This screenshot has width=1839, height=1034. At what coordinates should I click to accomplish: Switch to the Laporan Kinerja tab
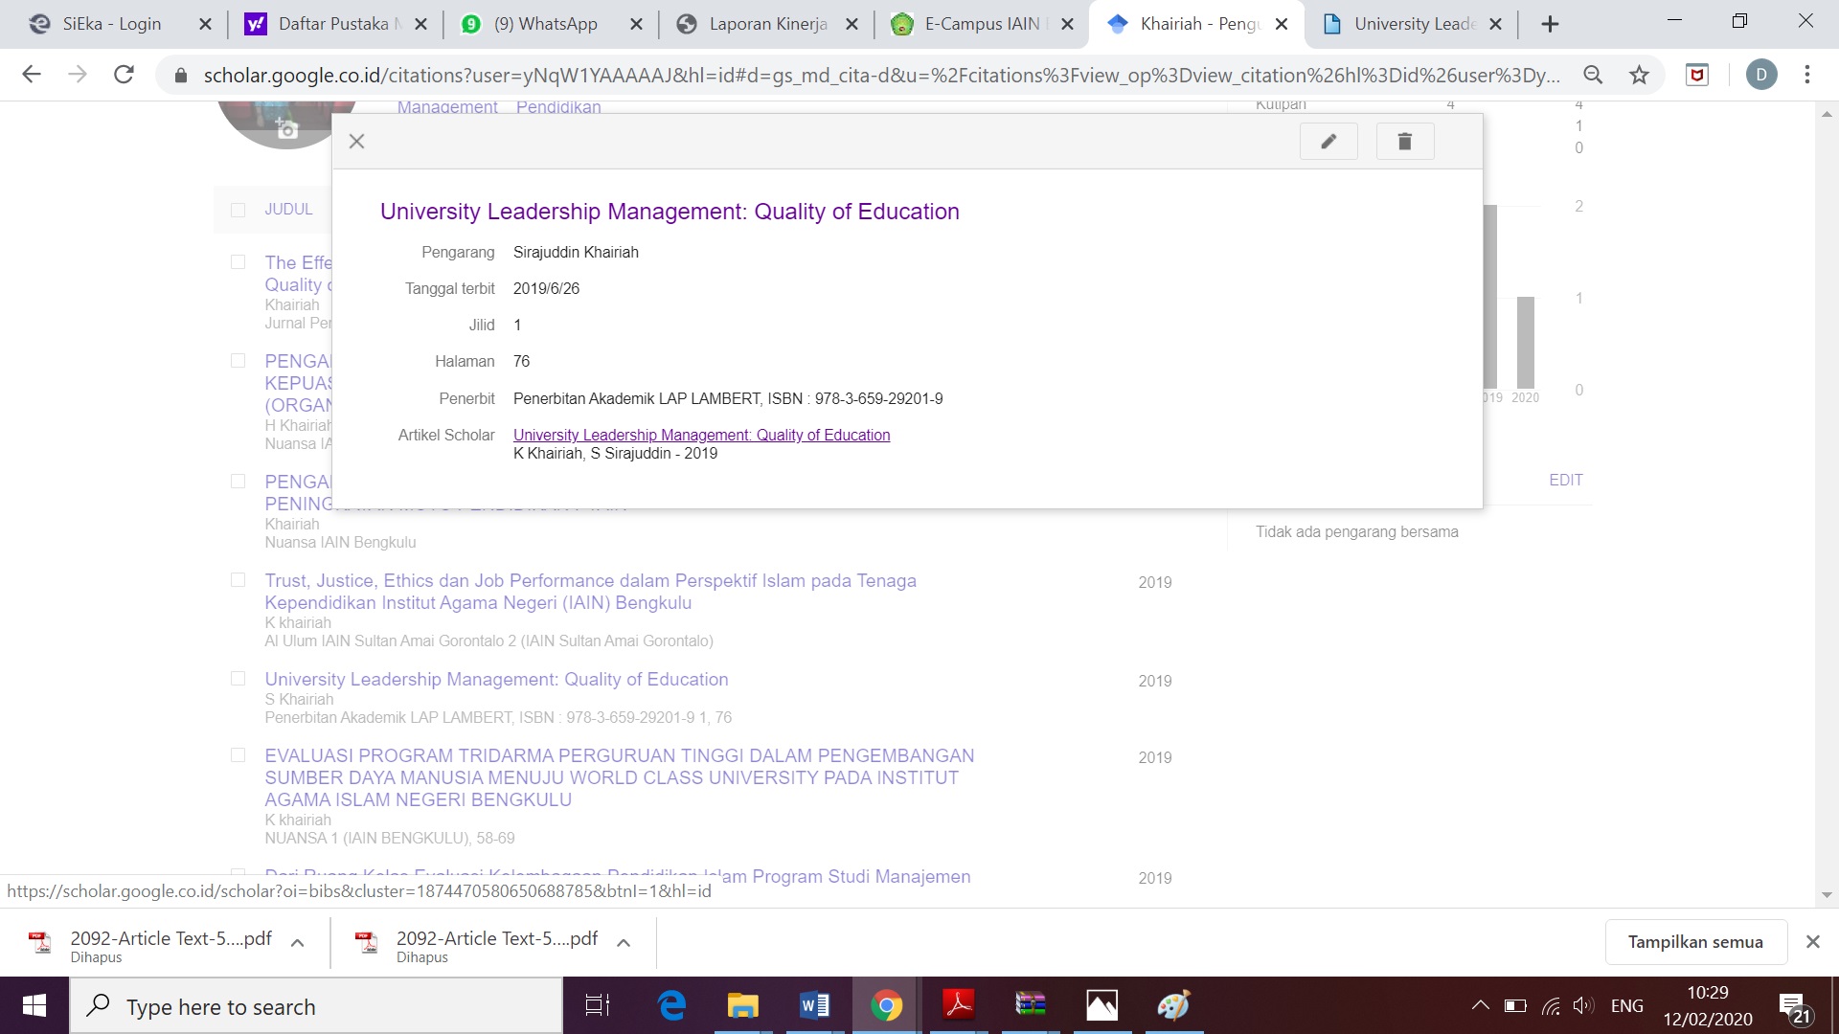(766, 24)
